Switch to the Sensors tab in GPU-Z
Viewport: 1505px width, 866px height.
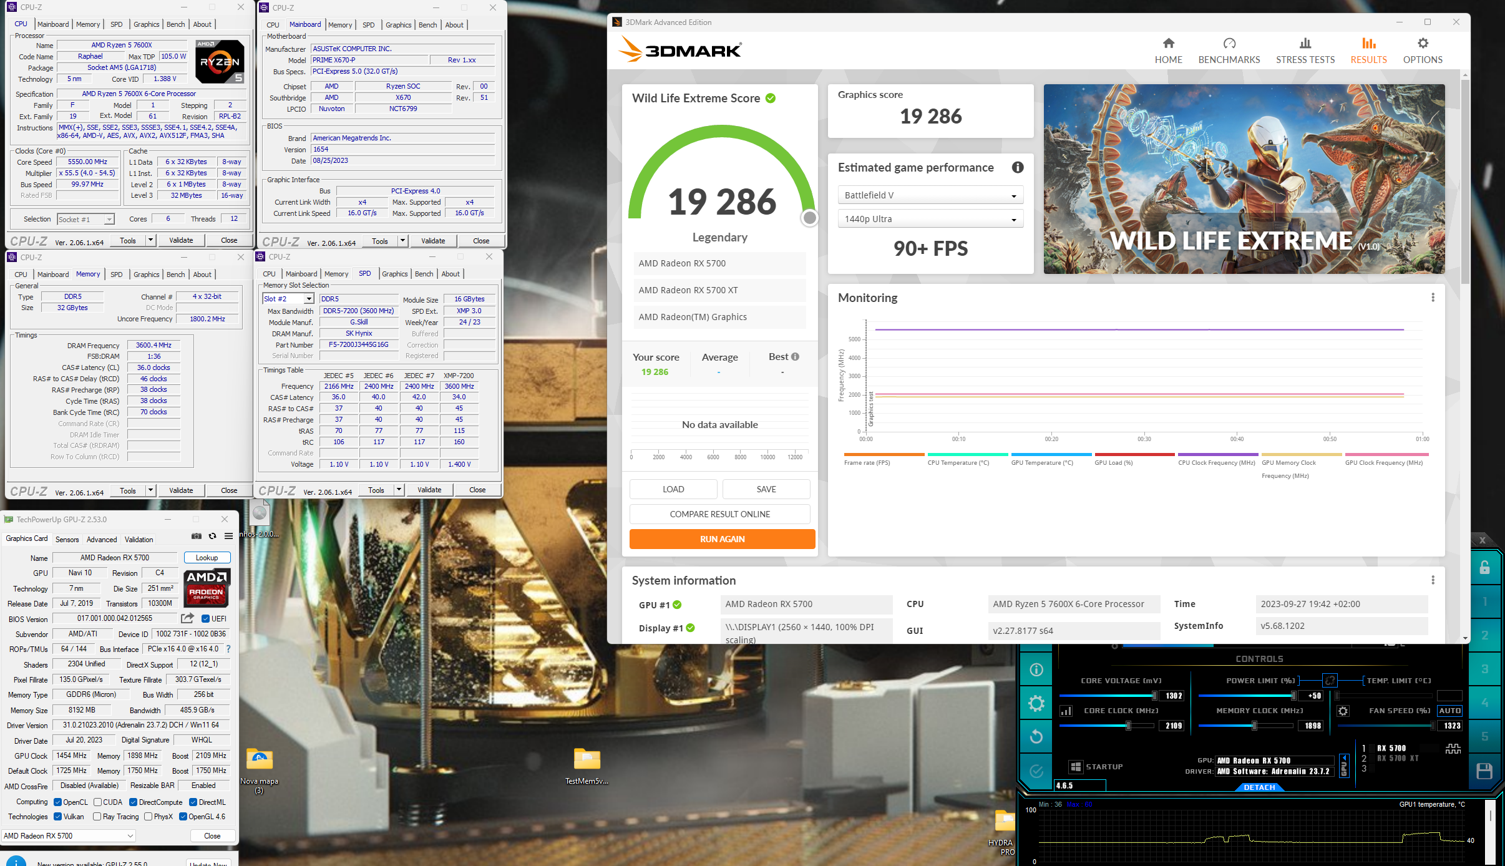(x=67, y=540)
